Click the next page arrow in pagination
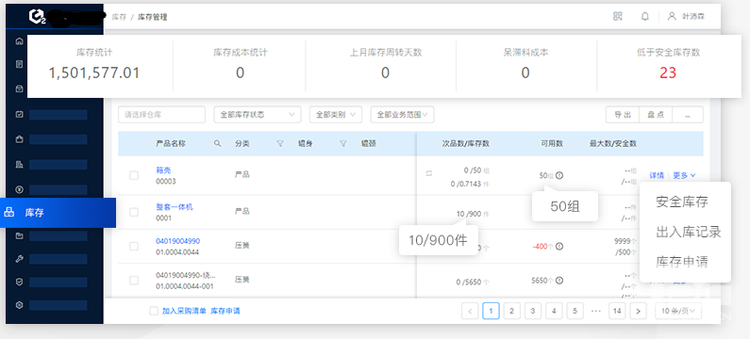The width and height of the screenshot is (750, 339). [638, 312]
